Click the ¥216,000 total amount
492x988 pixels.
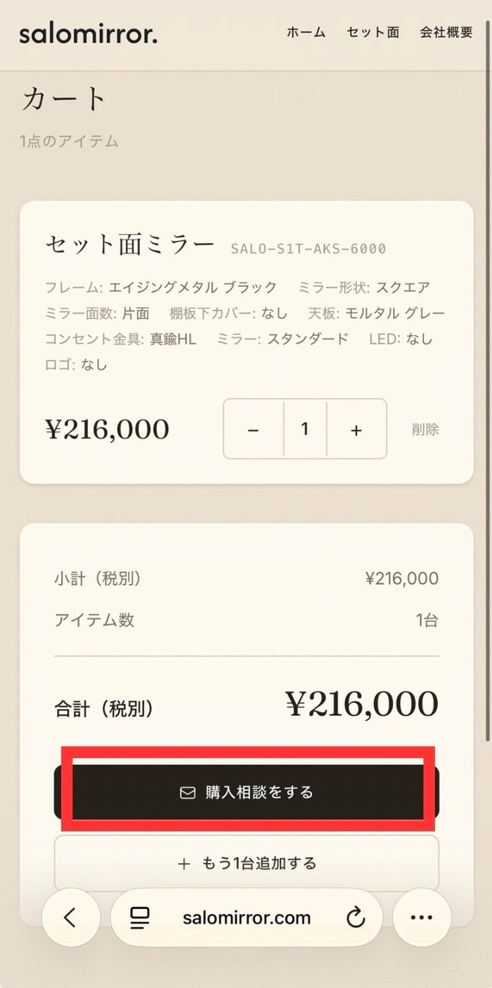coord(362,704)
